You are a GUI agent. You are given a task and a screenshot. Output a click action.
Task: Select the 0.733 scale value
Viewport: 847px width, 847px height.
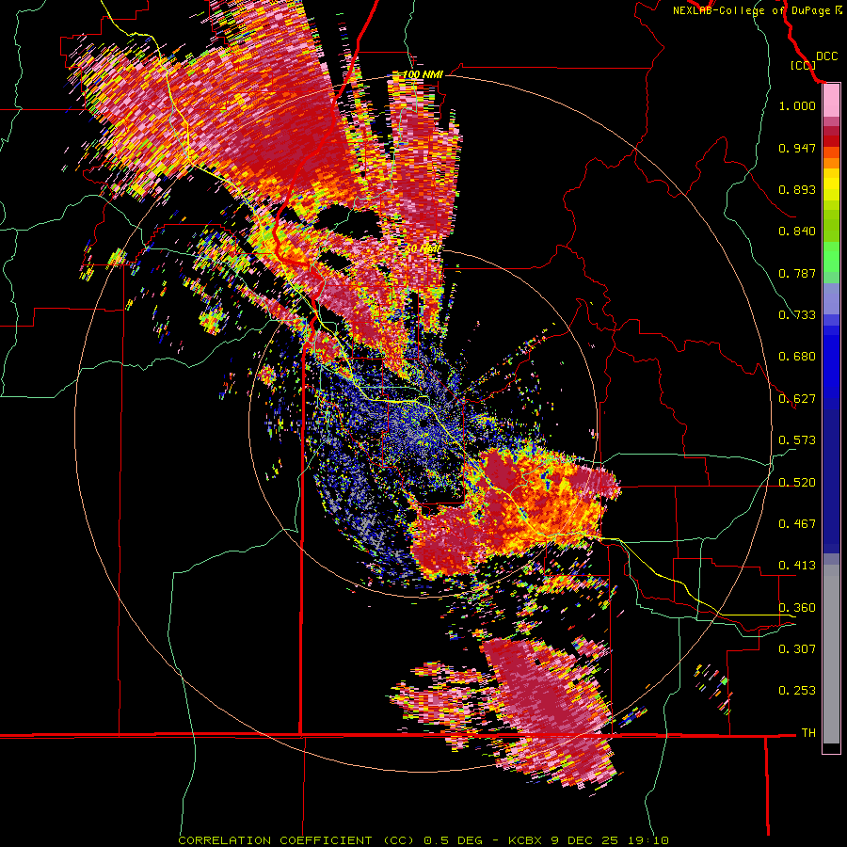(797, 315)
